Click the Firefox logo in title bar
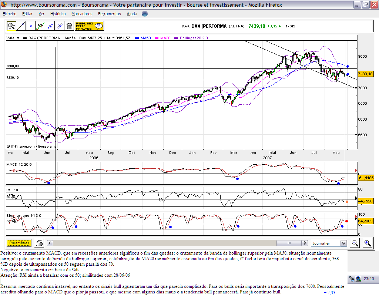Screen dimensions: 379x296 click(4, 4)
